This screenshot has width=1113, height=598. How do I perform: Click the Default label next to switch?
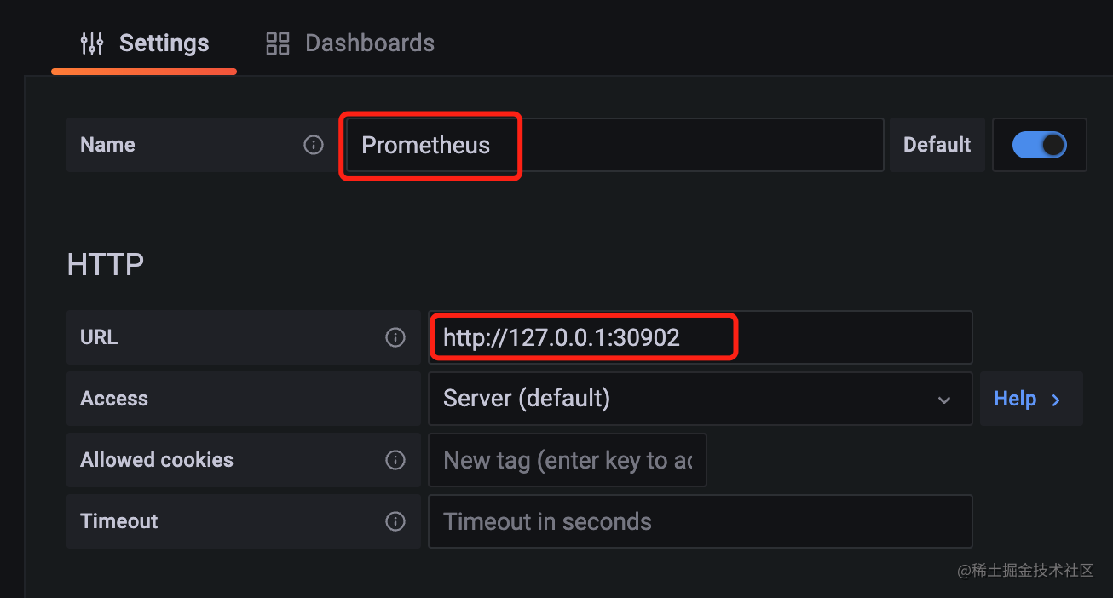937,145
